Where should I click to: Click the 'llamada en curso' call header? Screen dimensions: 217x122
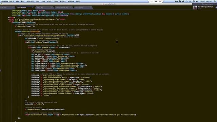click(207, 4)
